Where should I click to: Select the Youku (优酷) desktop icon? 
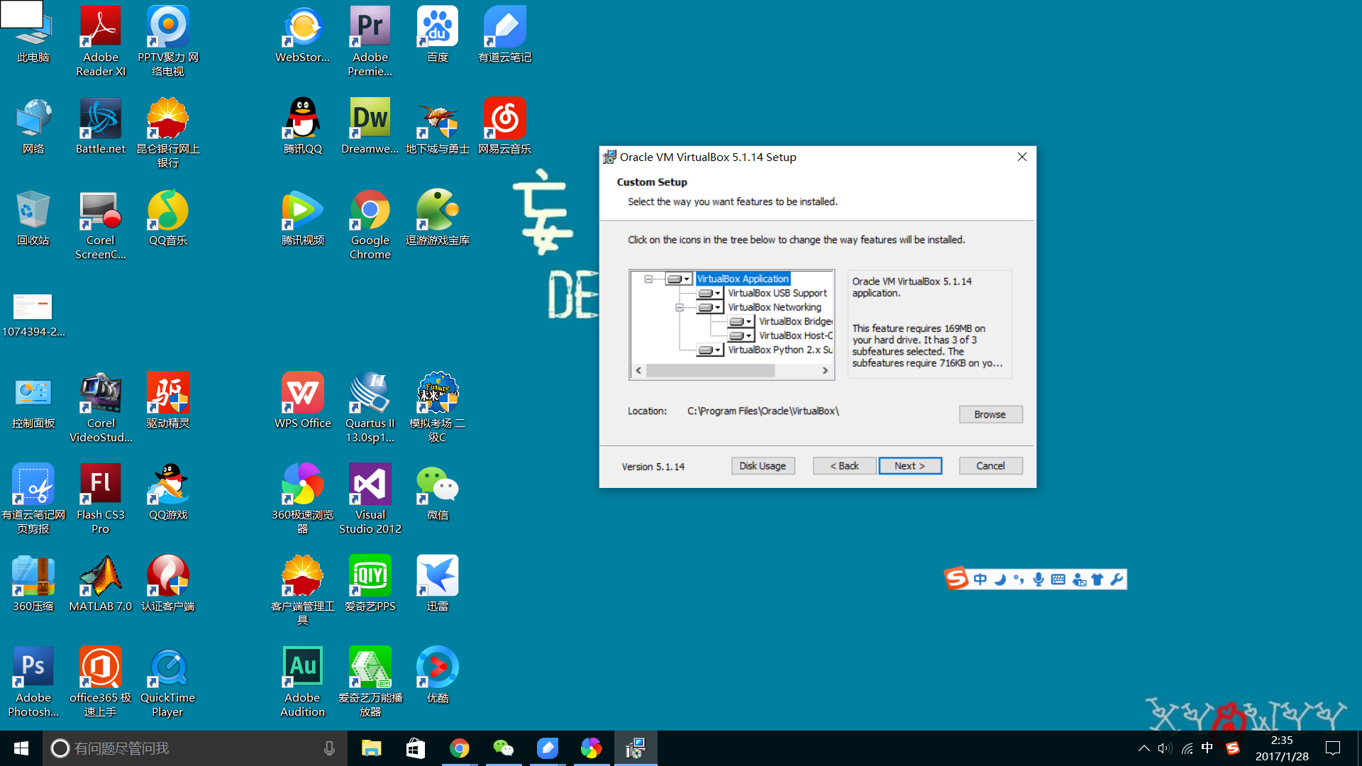[438, 675]
